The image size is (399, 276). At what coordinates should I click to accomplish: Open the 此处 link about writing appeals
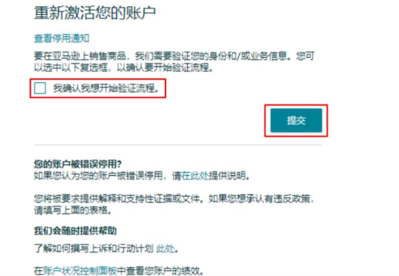point(165,248)
